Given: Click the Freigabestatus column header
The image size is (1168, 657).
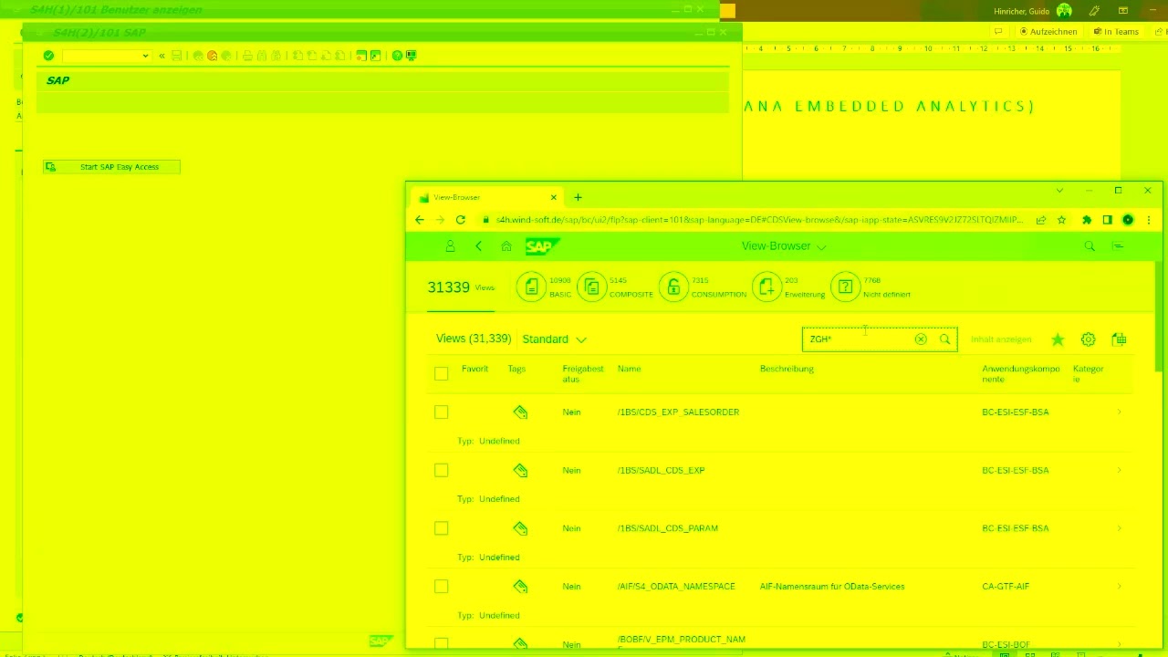Looking at the screenshot, I should [x=583, y=374].
